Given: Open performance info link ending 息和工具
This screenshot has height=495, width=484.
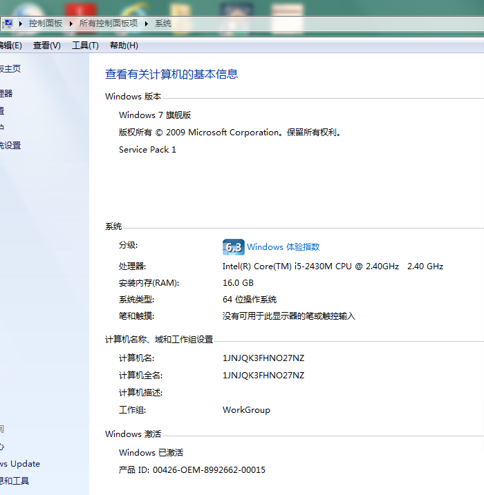Looking at the screenshot, I should coord(15,481).
